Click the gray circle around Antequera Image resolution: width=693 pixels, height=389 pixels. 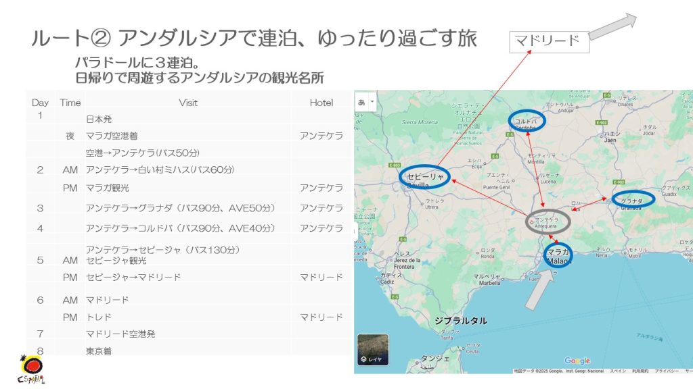click(548, 222)
